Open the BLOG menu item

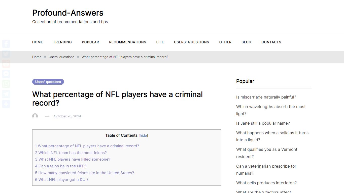click(x=246, y=42)
